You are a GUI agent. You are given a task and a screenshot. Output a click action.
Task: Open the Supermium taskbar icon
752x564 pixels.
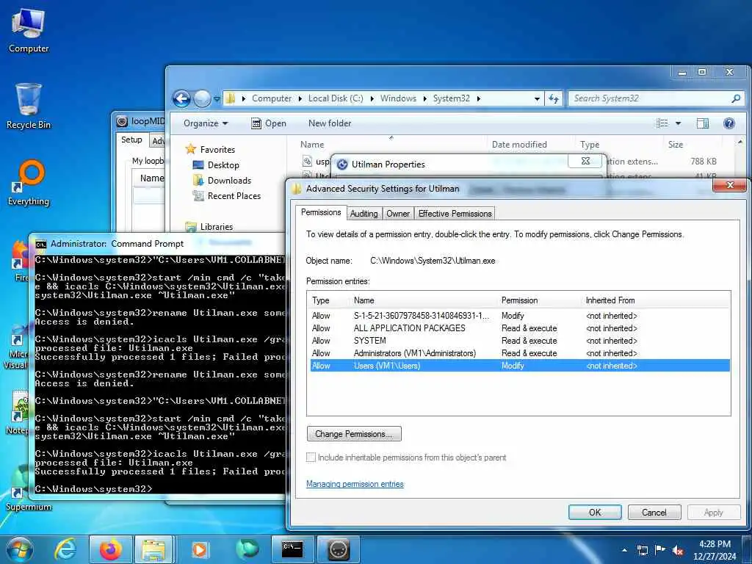247,549
